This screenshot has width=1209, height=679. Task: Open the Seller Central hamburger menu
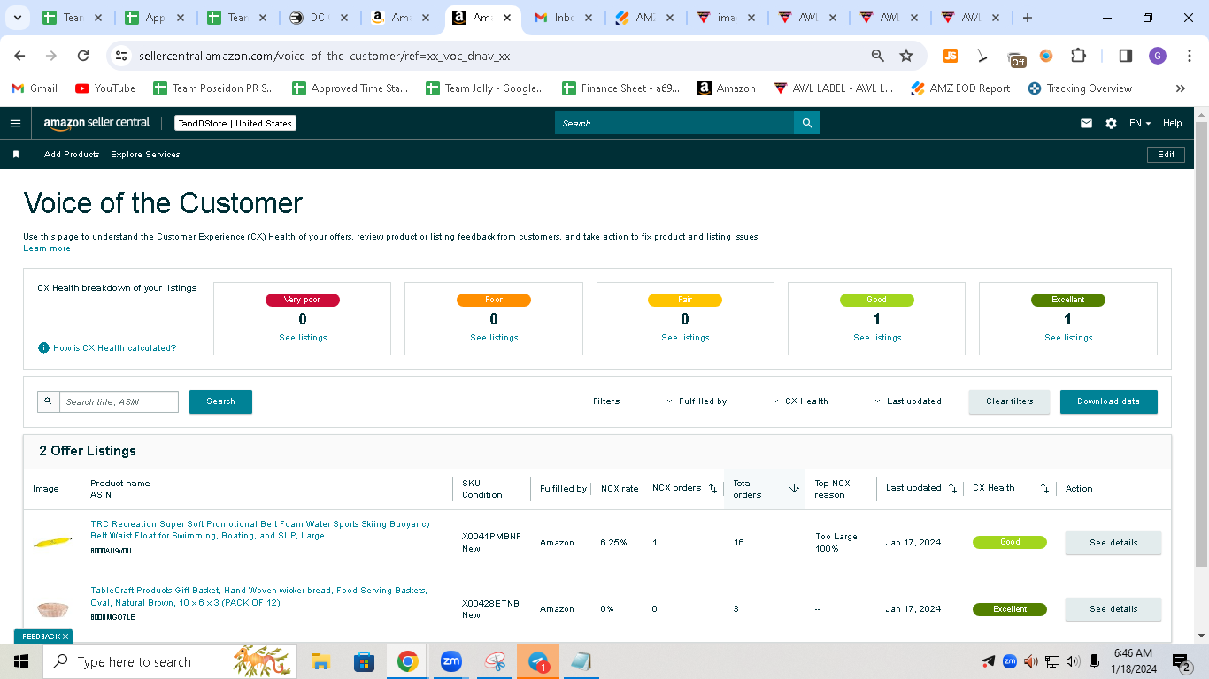tap(15, 124)
